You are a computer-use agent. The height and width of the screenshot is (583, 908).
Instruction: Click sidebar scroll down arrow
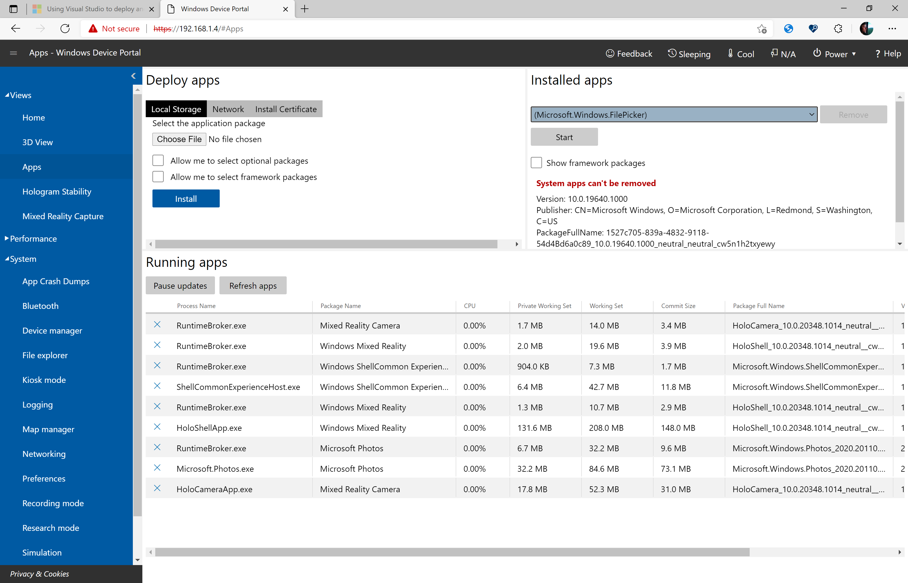pos(137,560)
